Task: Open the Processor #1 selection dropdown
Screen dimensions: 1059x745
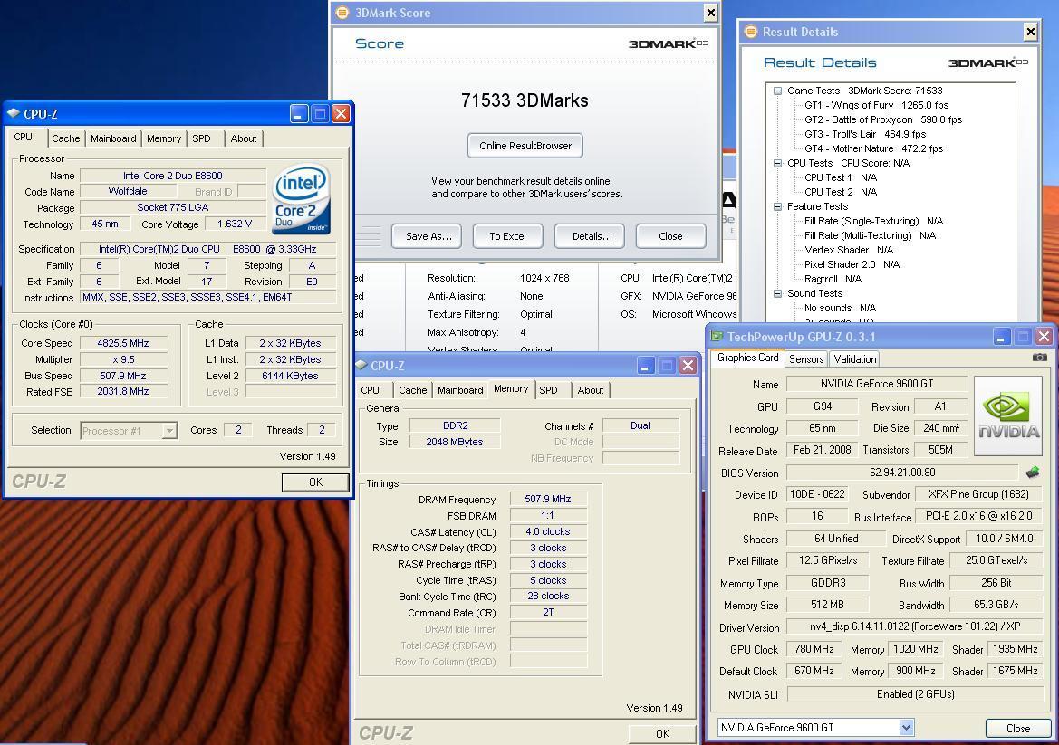Action: 169,431
